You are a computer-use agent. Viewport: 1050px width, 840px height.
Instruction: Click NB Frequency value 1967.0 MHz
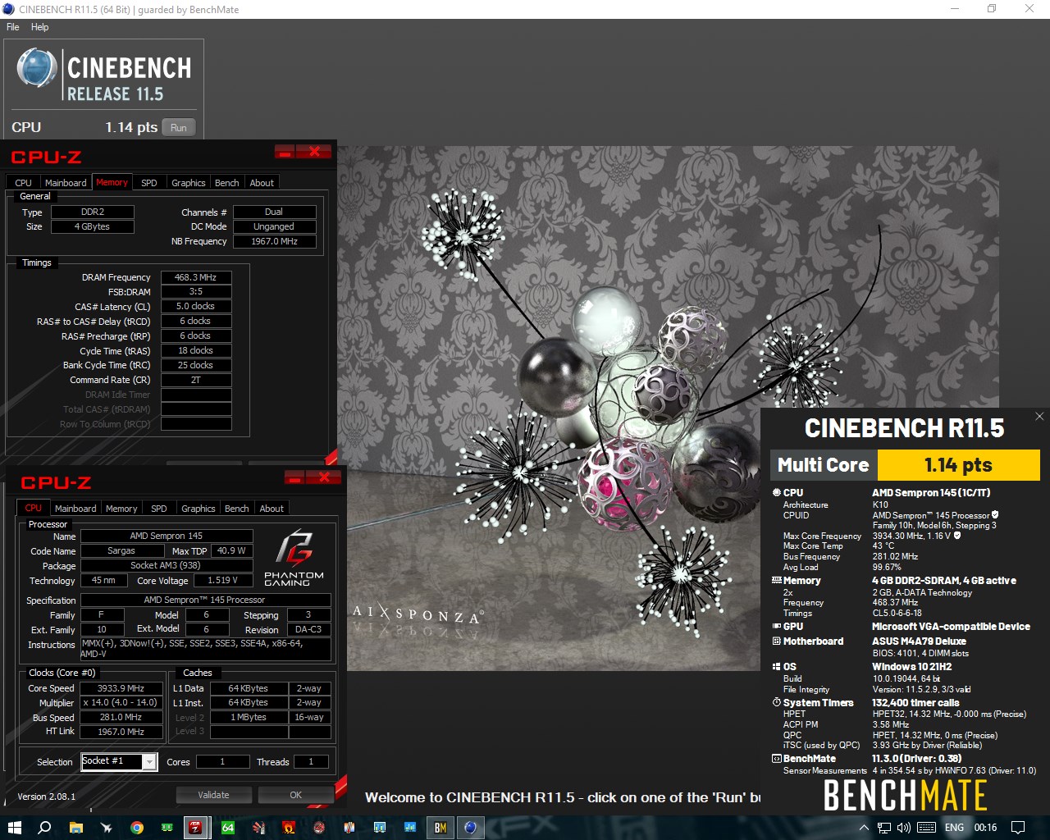[x=274, y=241]
